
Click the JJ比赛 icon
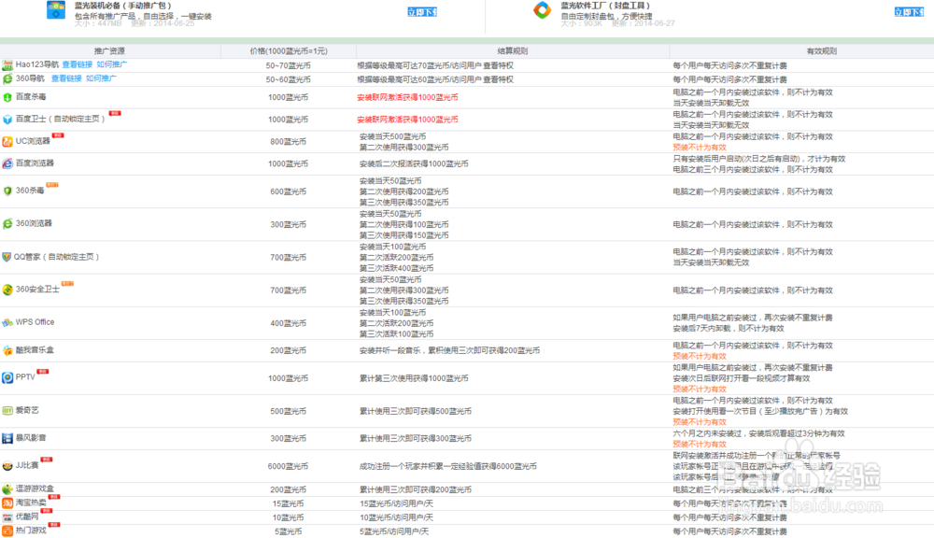pyautogui.click(x=7, y=466)
